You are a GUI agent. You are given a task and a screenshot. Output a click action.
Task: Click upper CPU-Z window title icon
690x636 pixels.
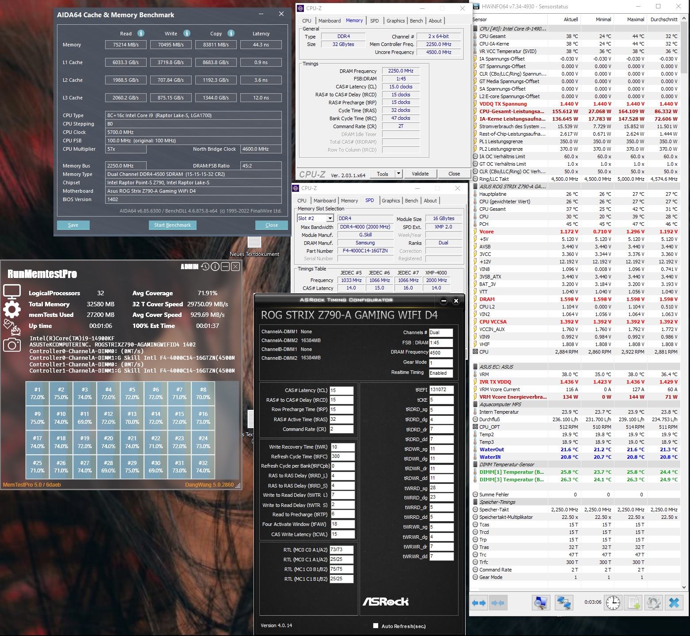pyautogui.click(x=300, y=8)
